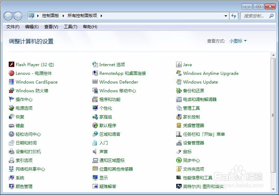Open the 键盘 keyboard icon
279x195 pixels.
click(12, 125)
